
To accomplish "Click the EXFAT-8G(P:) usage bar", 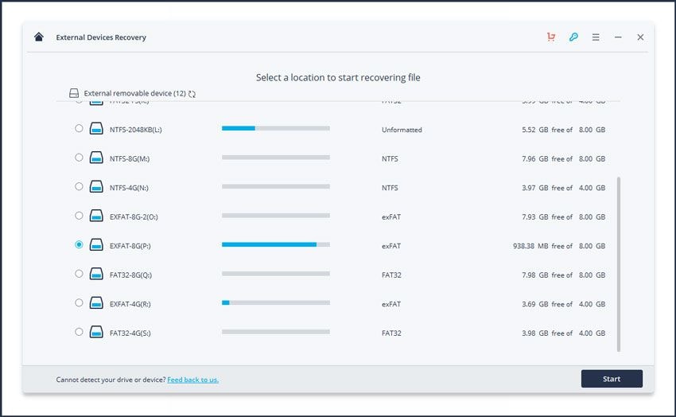I will coord(275,245).
